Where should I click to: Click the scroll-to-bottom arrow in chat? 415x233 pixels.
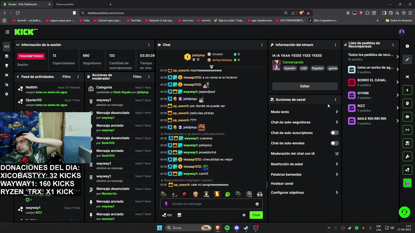(x=211, y=67)
